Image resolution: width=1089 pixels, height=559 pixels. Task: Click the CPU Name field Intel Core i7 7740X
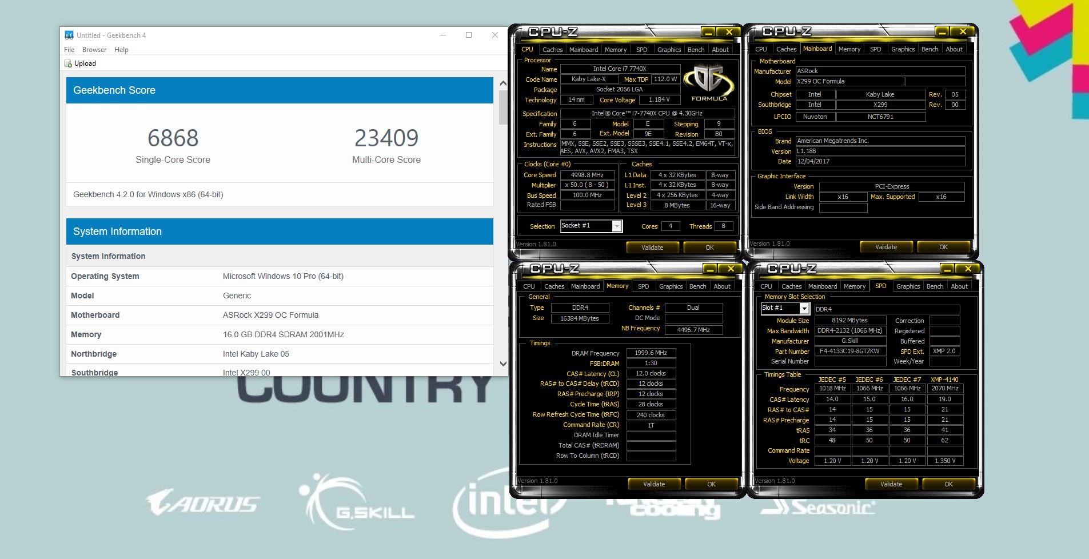620,69
